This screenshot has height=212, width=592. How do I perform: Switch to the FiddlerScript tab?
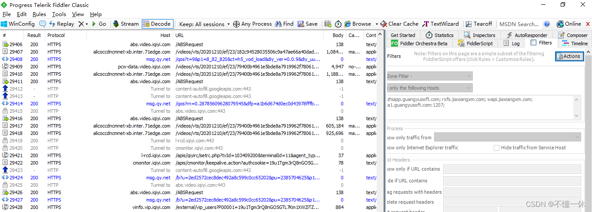tap(475, 44)
